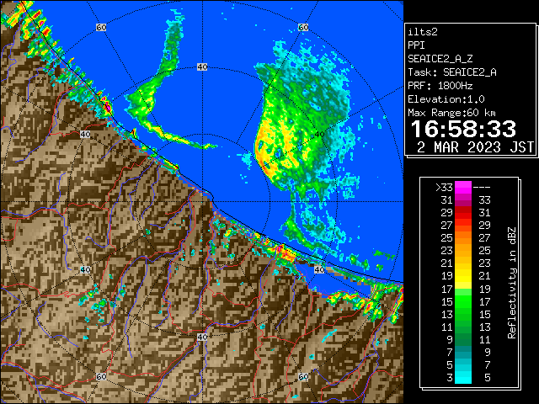Choose the cyan band at scale minimum
This screenshot has width=539, height=404.
(463, 377)
